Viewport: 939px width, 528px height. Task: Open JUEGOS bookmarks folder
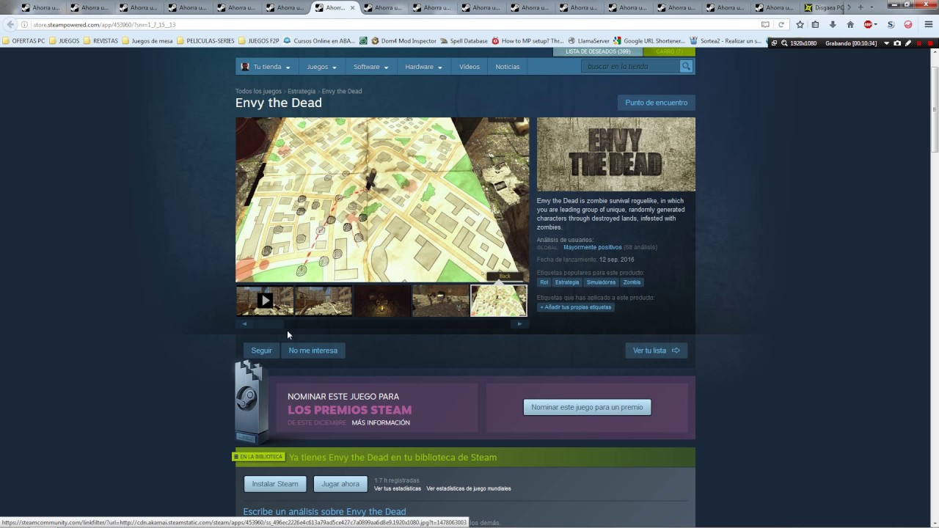[x=65, y=41]
